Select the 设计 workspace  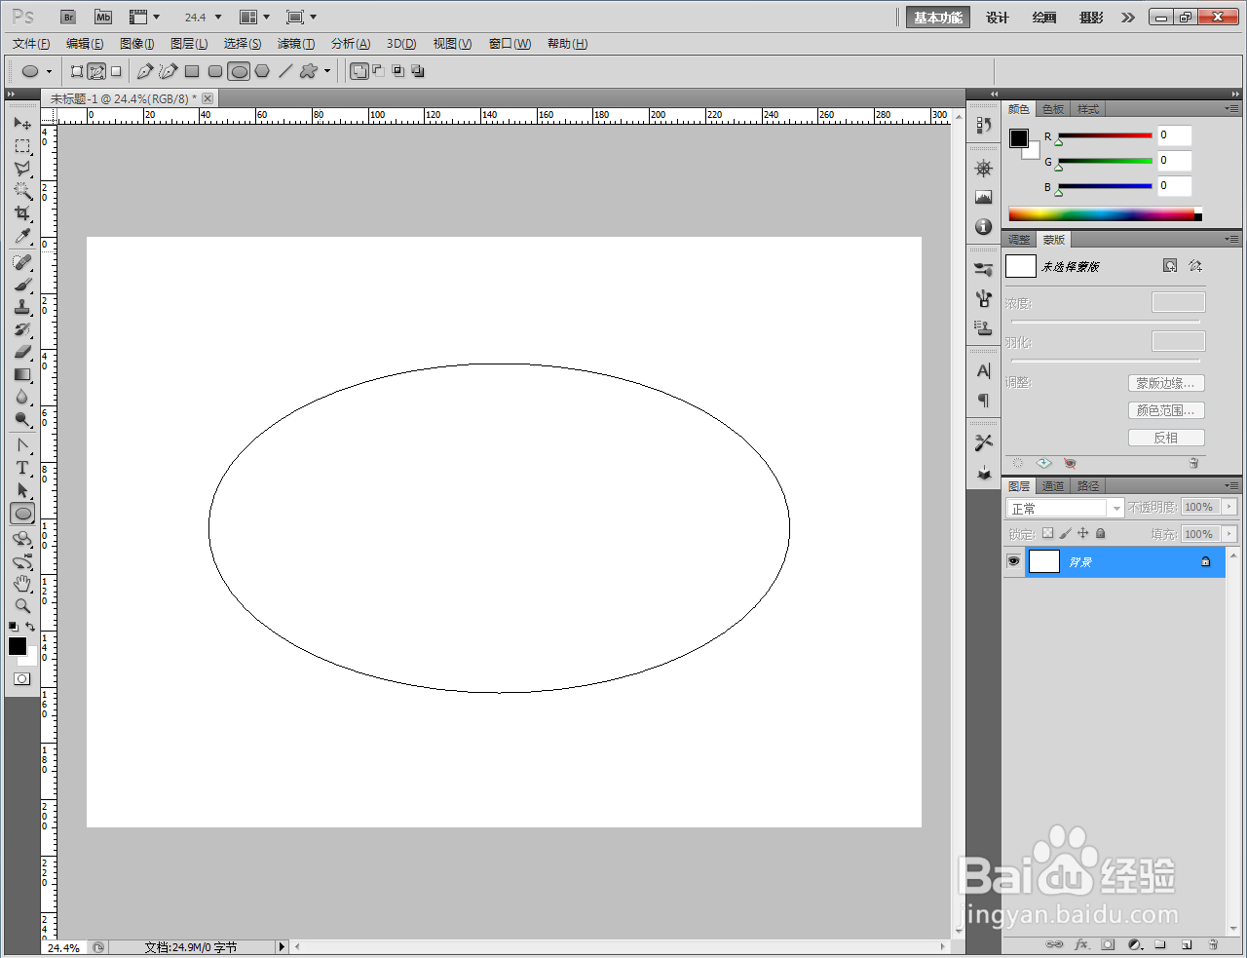pyautogui.click(x=998, y=18)
